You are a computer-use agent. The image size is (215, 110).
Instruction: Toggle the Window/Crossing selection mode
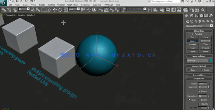click(48, 9)
